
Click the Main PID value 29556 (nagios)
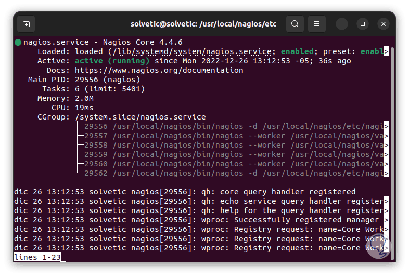(108, 80)
